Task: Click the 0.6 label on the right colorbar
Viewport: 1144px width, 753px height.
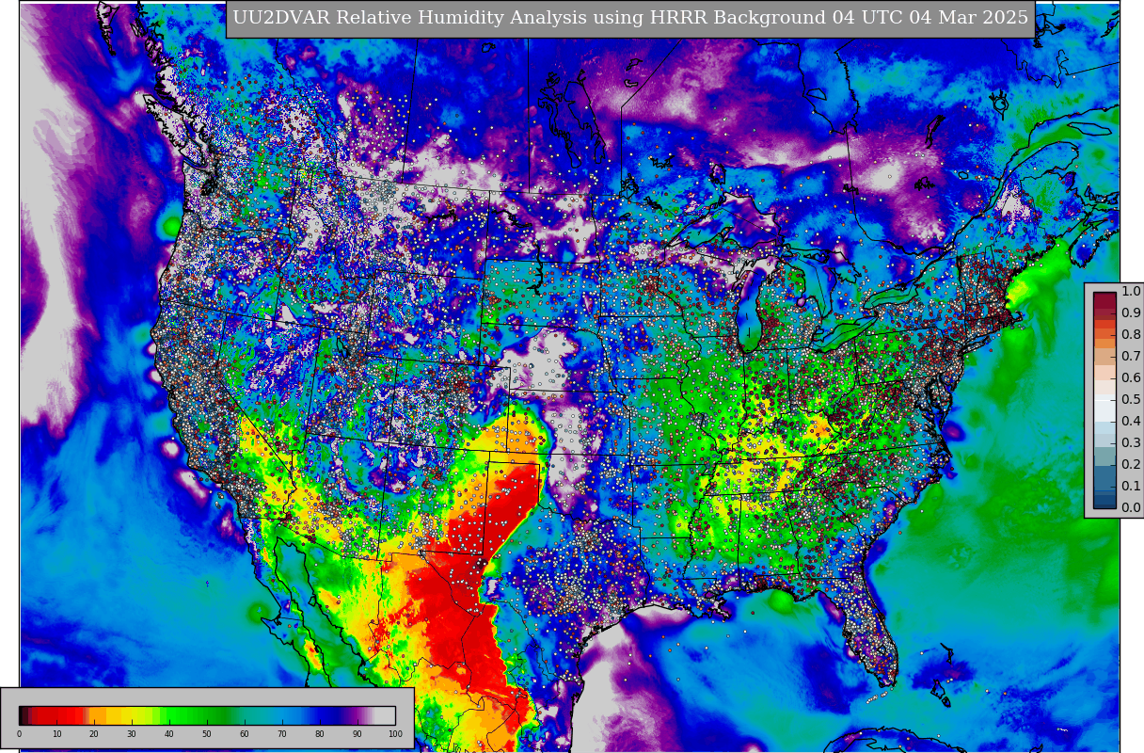Action: pyautogui.click(x=1131, y=377)
